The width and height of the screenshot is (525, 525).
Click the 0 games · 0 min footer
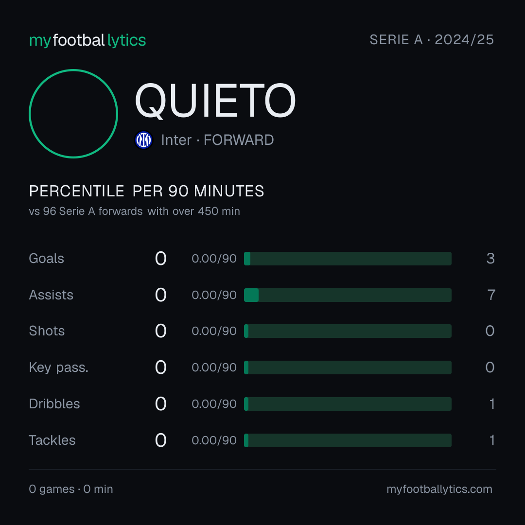tap(70, 489)
